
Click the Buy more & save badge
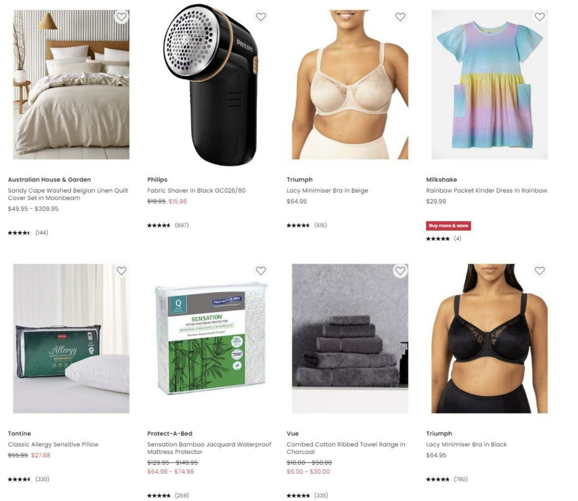coord(449,226)
